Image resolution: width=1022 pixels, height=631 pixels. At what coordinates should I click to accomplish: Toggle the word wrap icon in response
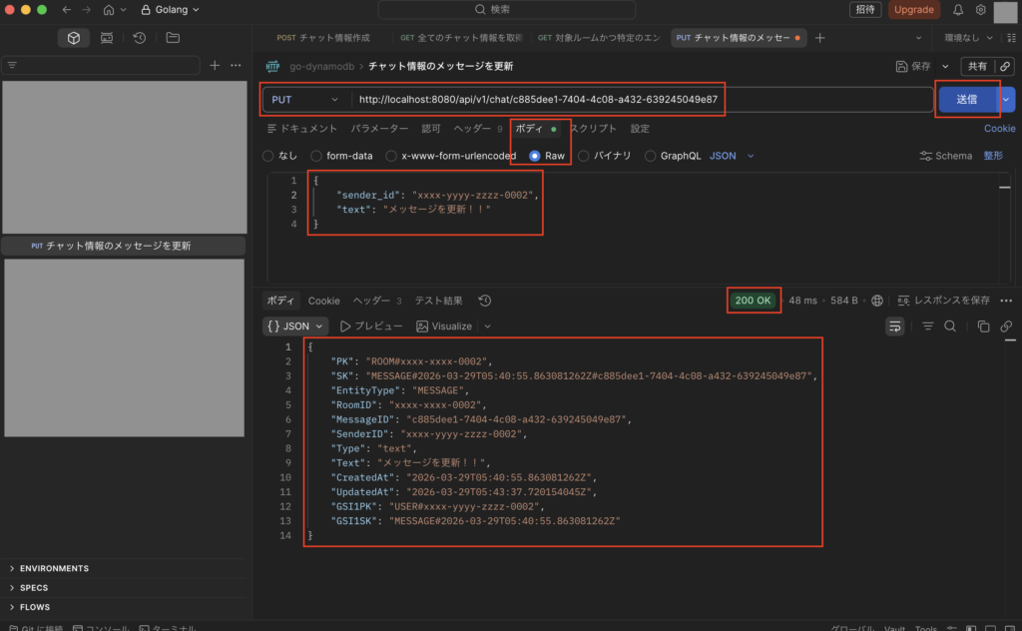[x=895, y=326]
